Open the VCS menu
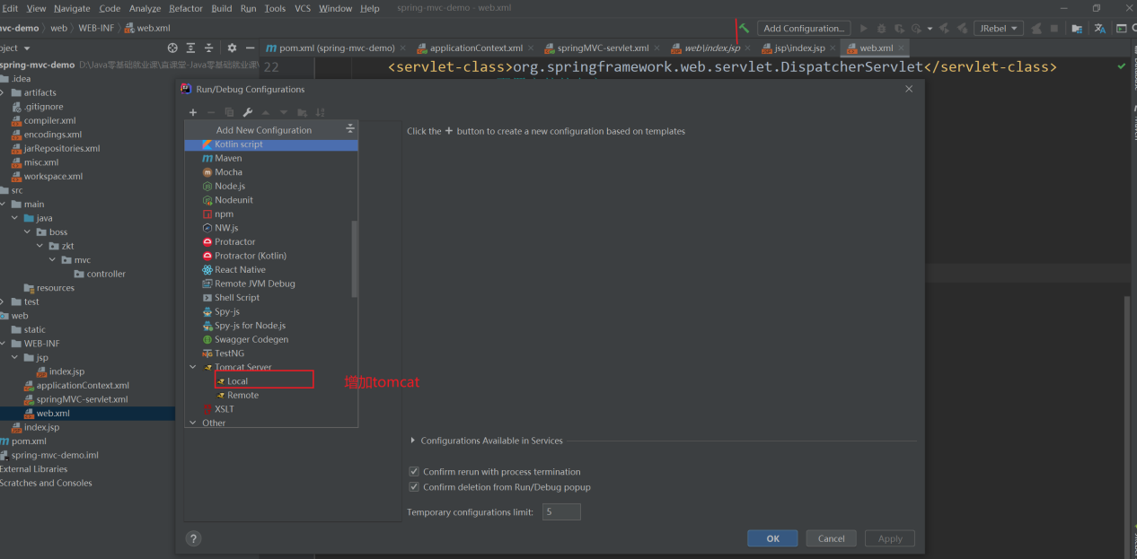This screenshot has width=1137, height=559. pos(303,8)
